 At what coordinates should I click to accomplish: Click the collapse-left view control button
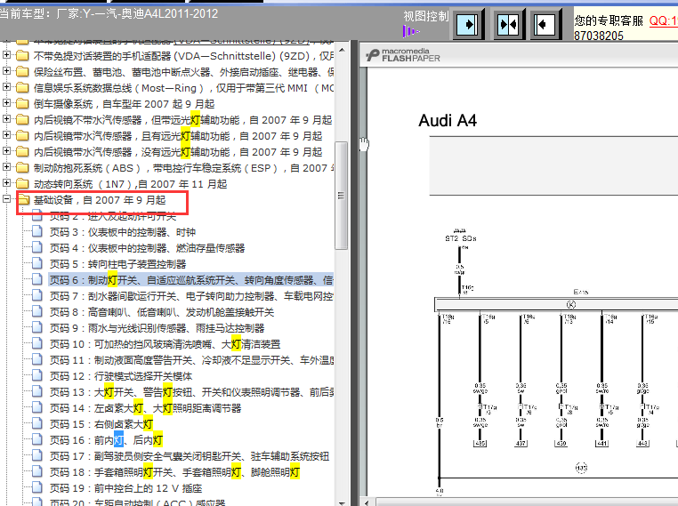(545, 23)
